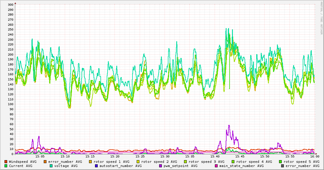
Task: Click the rotor speed 3 AVG color swatch
Action: click(x=185, y=162)
